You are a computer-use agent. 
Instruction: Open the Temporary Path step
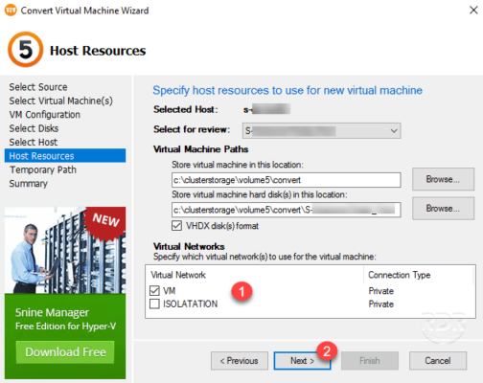point(43,169)
